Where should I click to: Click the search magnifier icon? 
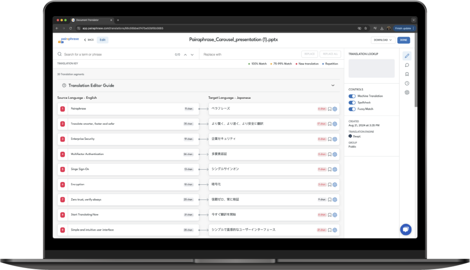coord(60,54)
